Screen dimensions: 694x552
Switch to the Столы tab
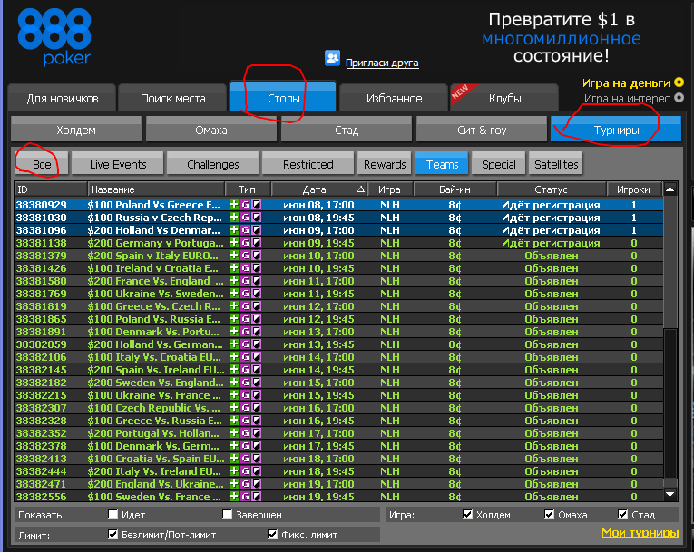click(284, 98)
